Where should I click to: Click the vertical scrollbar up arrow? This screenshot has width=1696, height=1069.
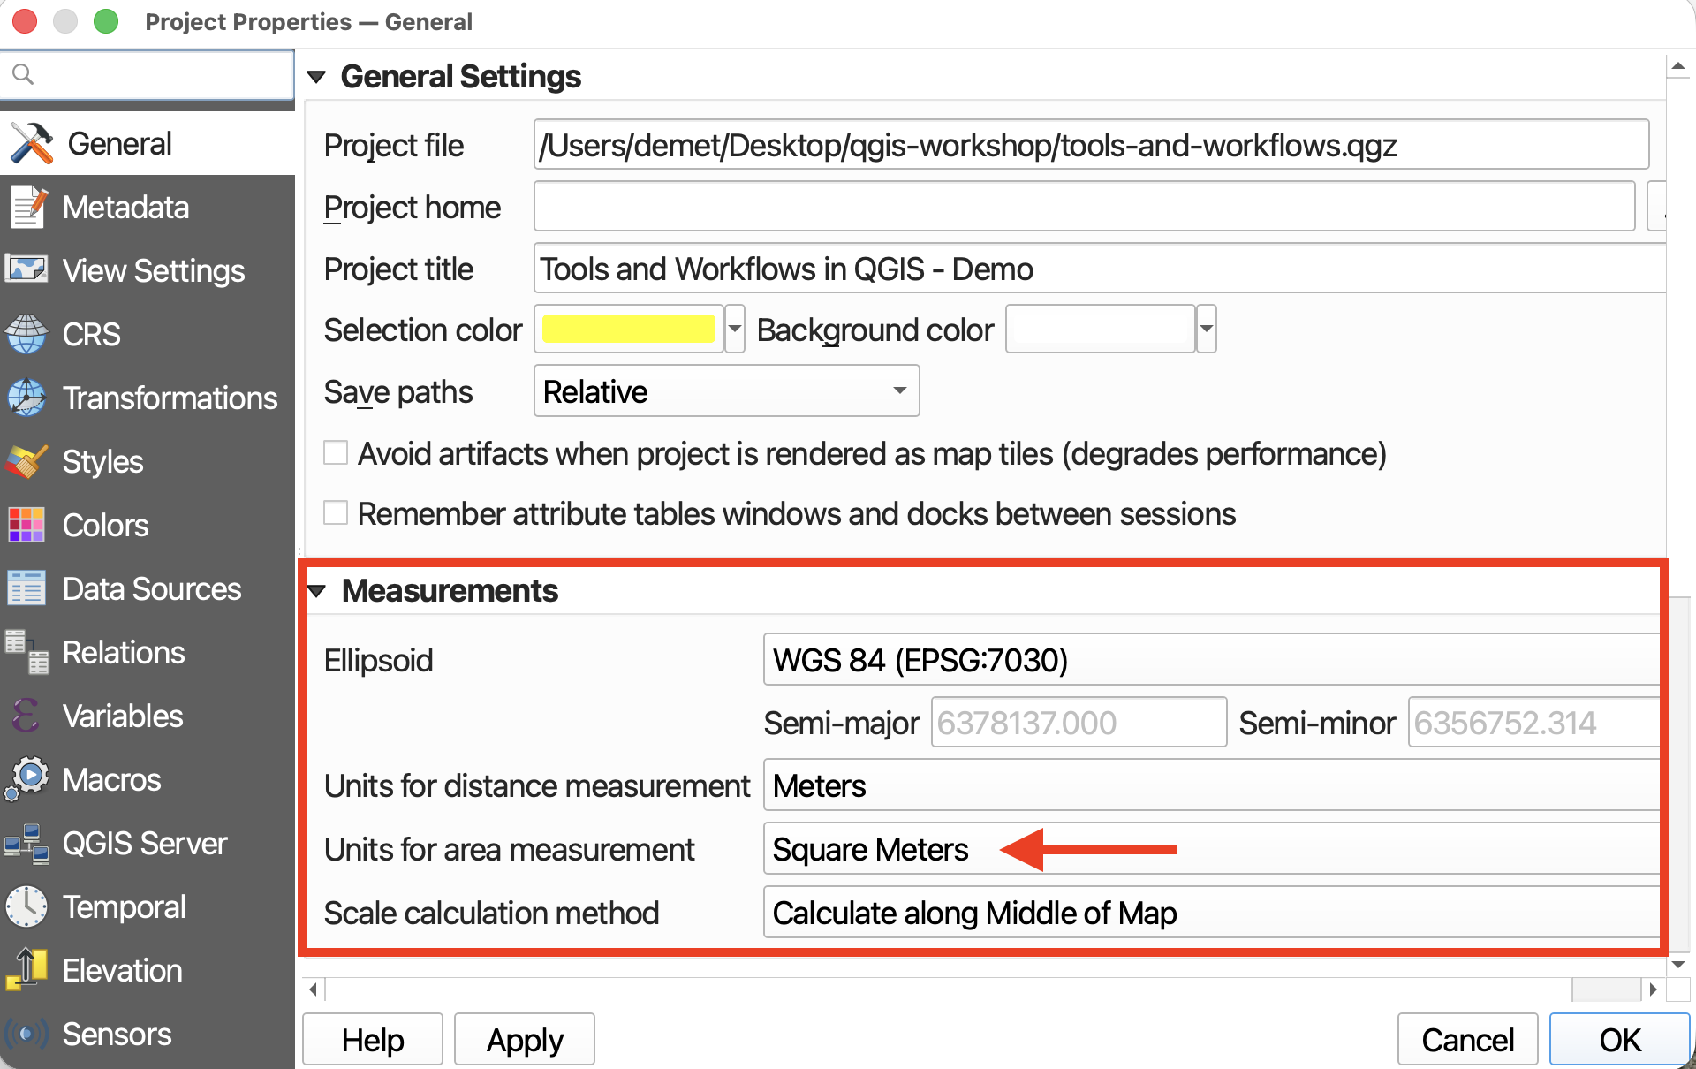click(1677, 66)
